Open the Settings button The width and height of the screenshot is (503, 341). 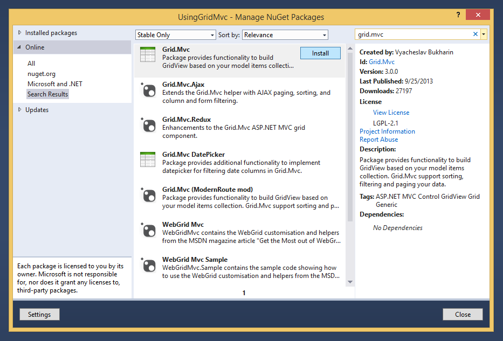[39, 315]
